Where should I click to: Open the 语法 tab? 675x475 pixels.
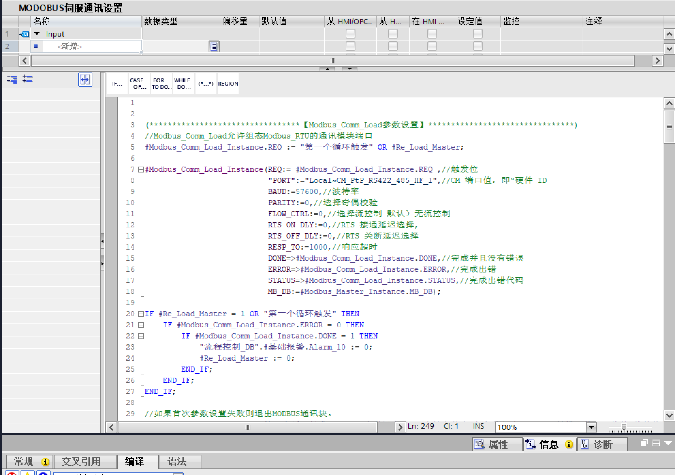tap(177, 462)
